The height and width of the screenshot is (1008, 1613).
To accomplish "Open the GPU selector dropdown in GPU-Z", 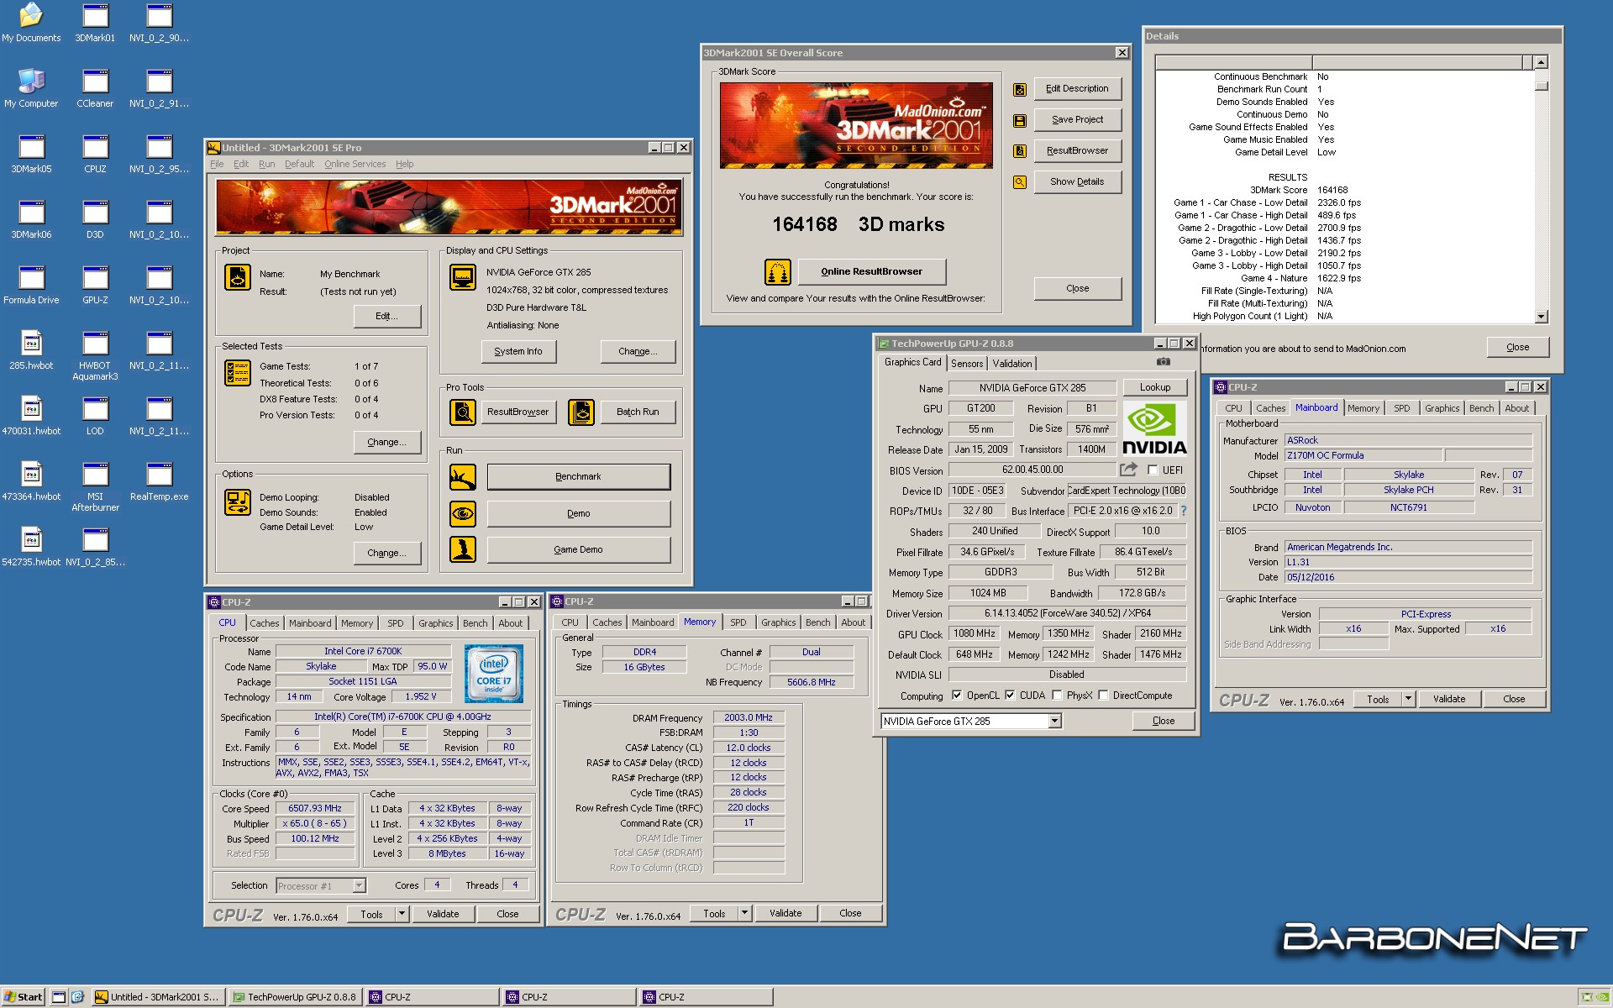I will tap(1054, 722).
